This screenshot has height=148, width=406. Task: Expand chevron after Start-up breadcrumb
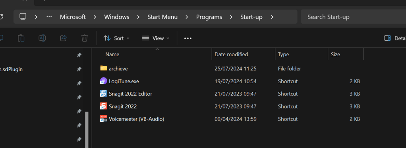click(x=272, y=17)
